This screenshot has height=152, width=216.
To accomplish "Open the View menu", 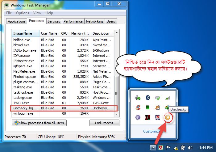I will pyautogui.click(x=37, y=13).
